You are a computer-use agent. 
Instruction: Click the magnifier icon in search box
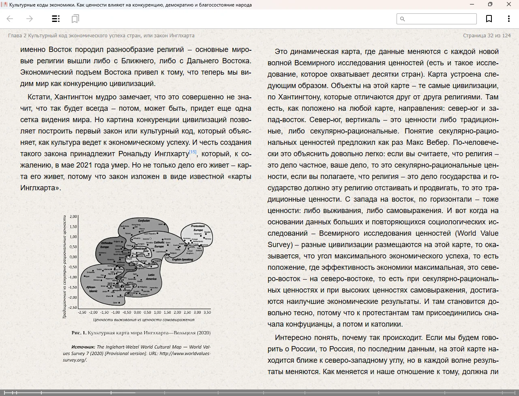coord(403,19)
